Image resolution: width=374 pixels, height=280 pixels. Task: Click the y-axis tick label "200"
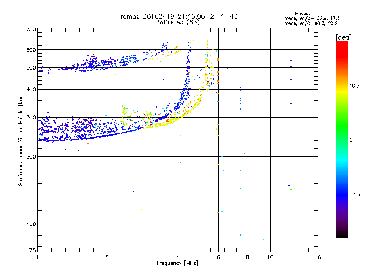coord(31,157)
